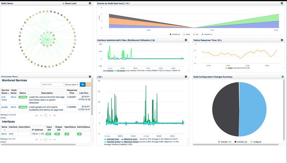This screenshot has height=163, width=287.
Task: Go to next page of Monitored Services
Action: click(50, 116)
